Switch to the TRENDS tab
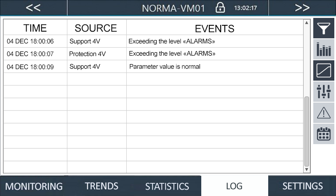 click(101, 186)
